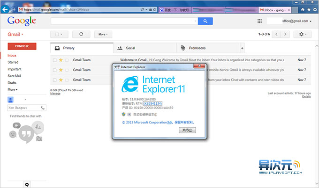Click the browser back arrow button
Viewport: 319px width, 188px height.
(5, 9)
